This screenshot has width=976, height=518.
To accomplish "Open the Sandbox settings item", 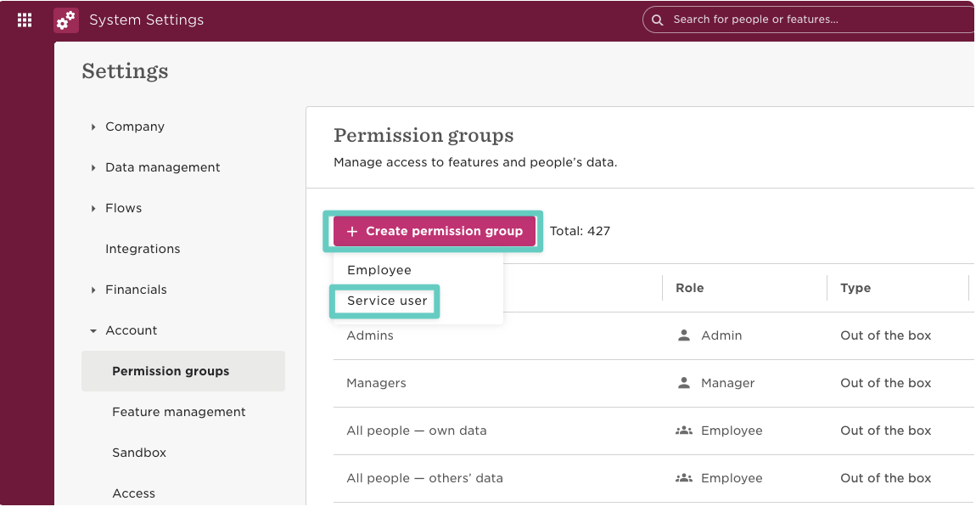I will 139,453.
